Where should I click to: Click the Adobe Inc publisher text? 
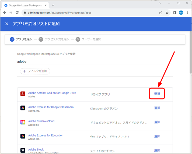(33, 125)
